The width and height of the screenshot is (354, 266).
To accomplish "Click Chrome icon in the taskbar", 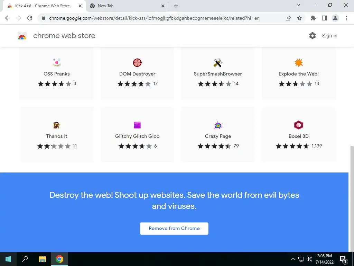I will (x=59, y=259).
